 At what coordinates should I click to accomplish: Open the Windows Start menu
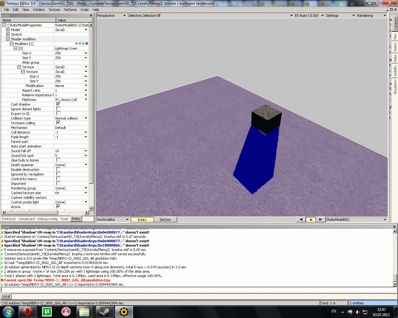[x=8, y=311]
